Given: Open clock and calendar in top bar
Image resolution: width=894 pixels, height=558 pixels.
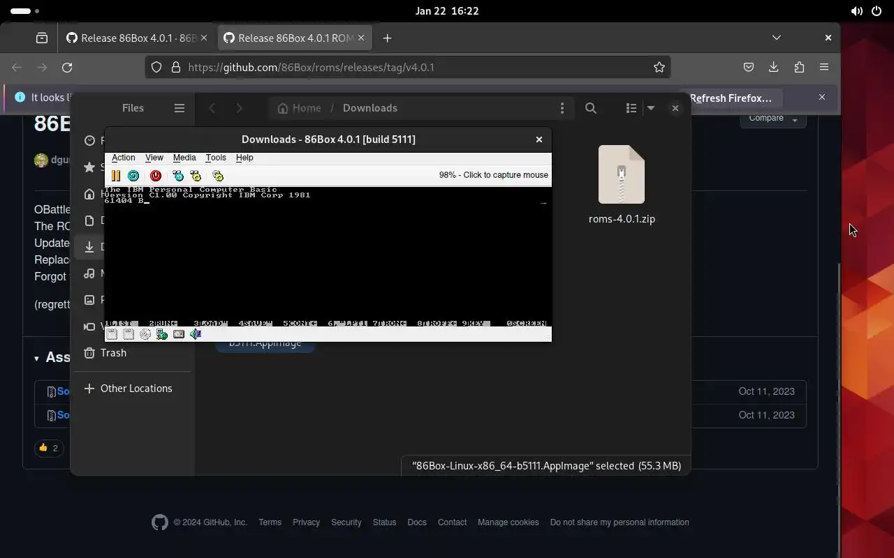Looking at the screenshot, I should click(447, 11).
